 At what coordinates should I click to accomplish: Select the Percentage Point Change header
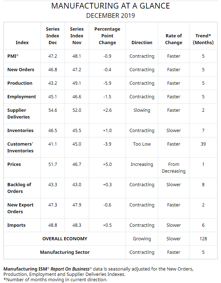(x=107, y=36)
